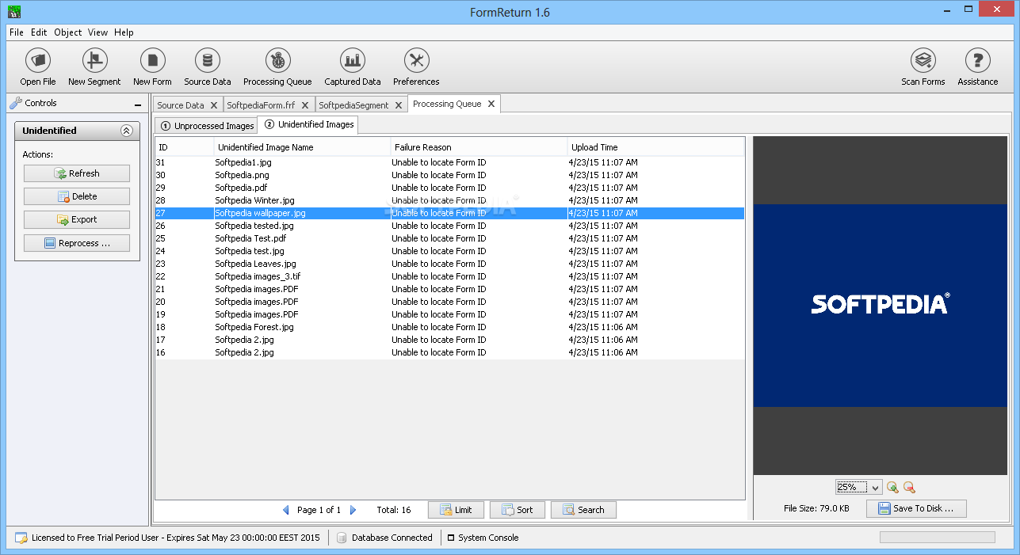Open Preferences from the toolbar
The height and width of the screenshot is (555, 1020).
[416, 60]
